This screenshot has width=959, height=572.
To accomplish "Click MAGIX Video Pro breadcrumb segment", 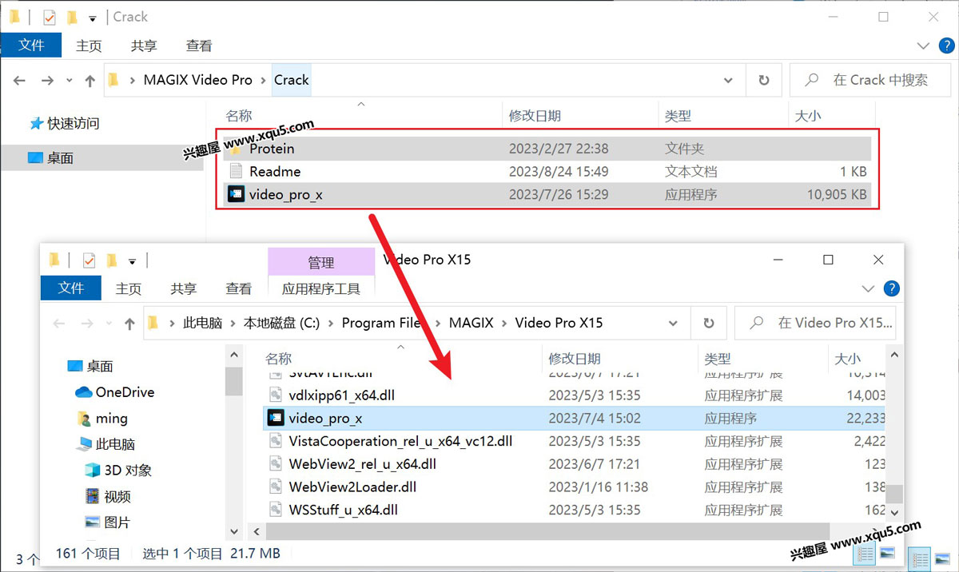I will 197,80.
